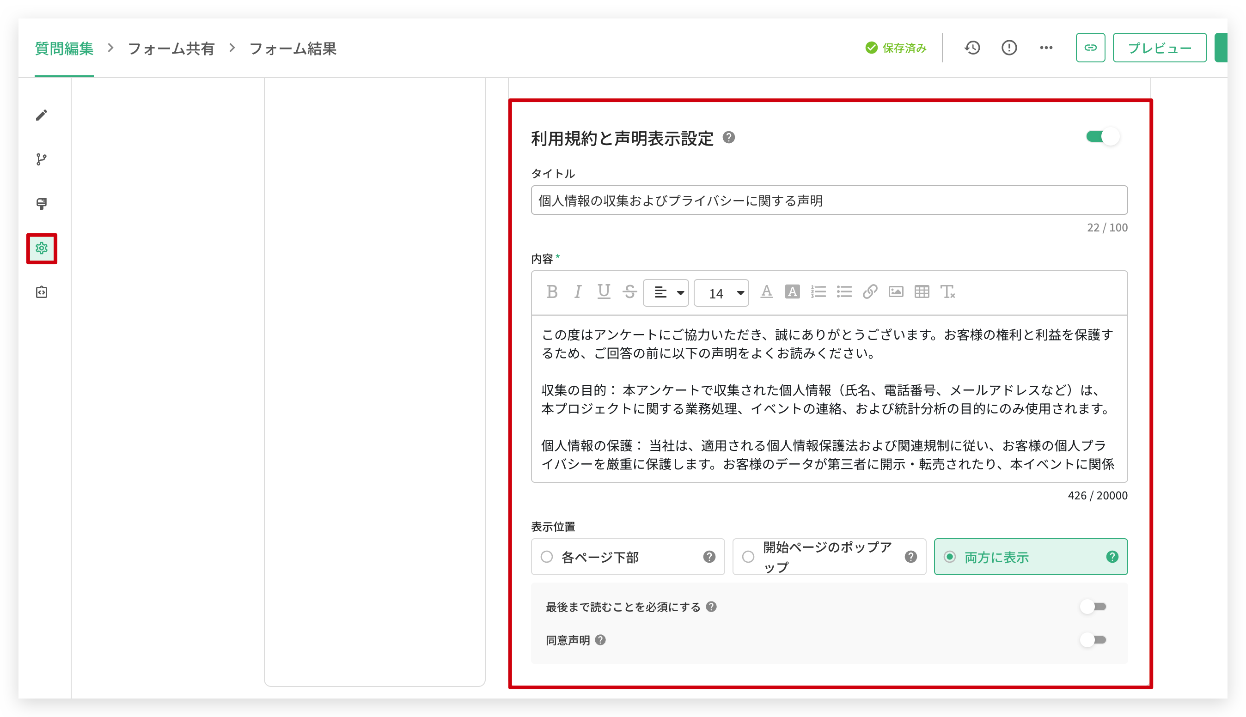
Task: Open the gear settings icon in sidebar
Action: pyautogui.click(x=42, y=248)
